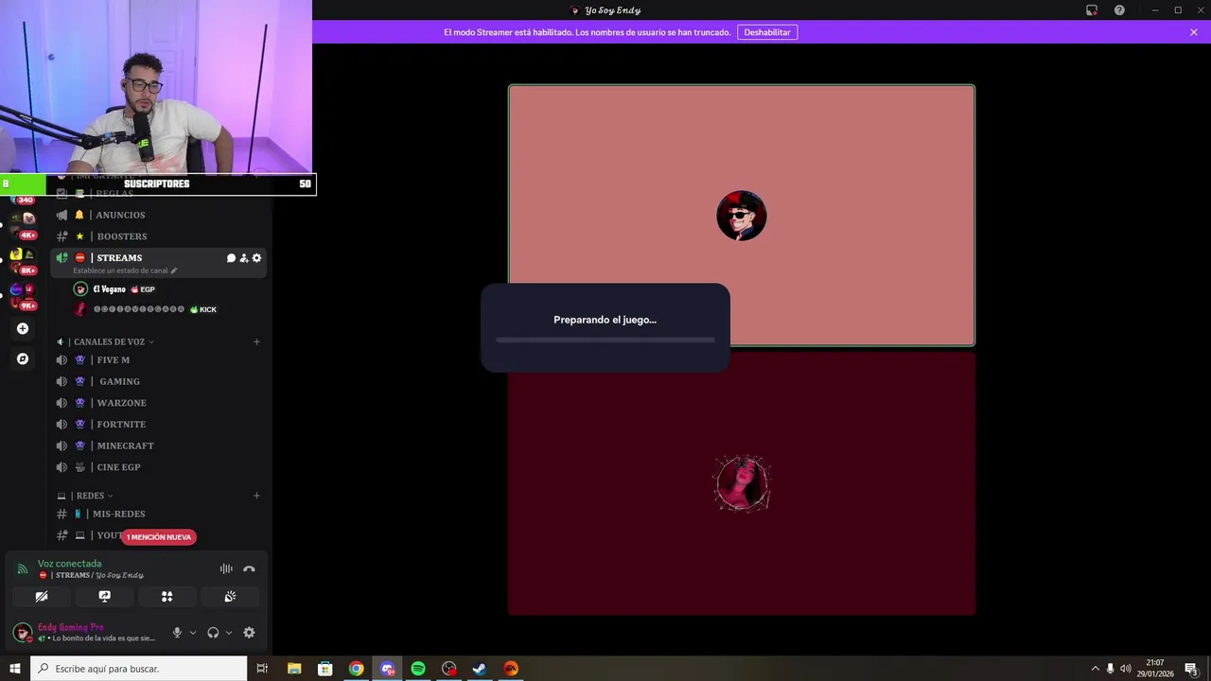Open activities launcher button
The height and width of the screenshot is (681, 1211).
coord(167,597)
